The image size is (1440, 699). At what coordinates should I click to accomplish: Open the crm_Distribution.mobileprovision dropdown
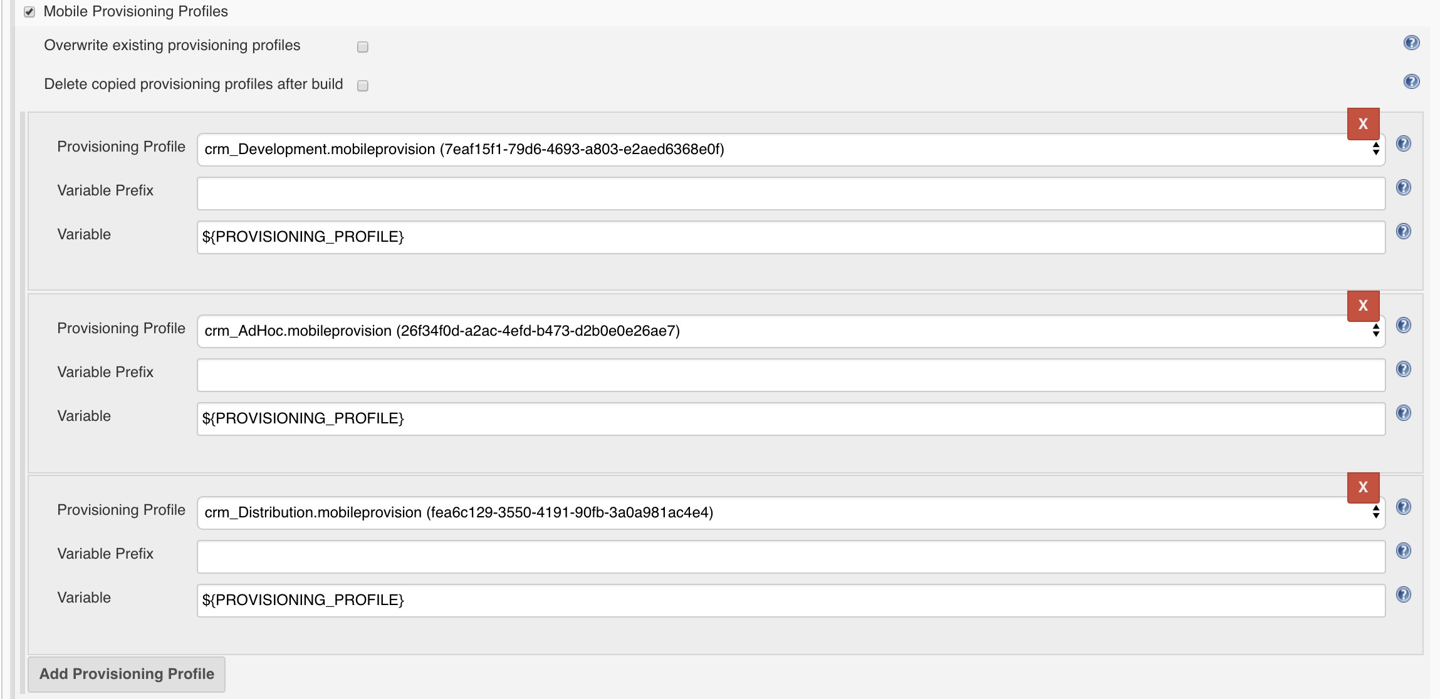[x=791, y=512]
